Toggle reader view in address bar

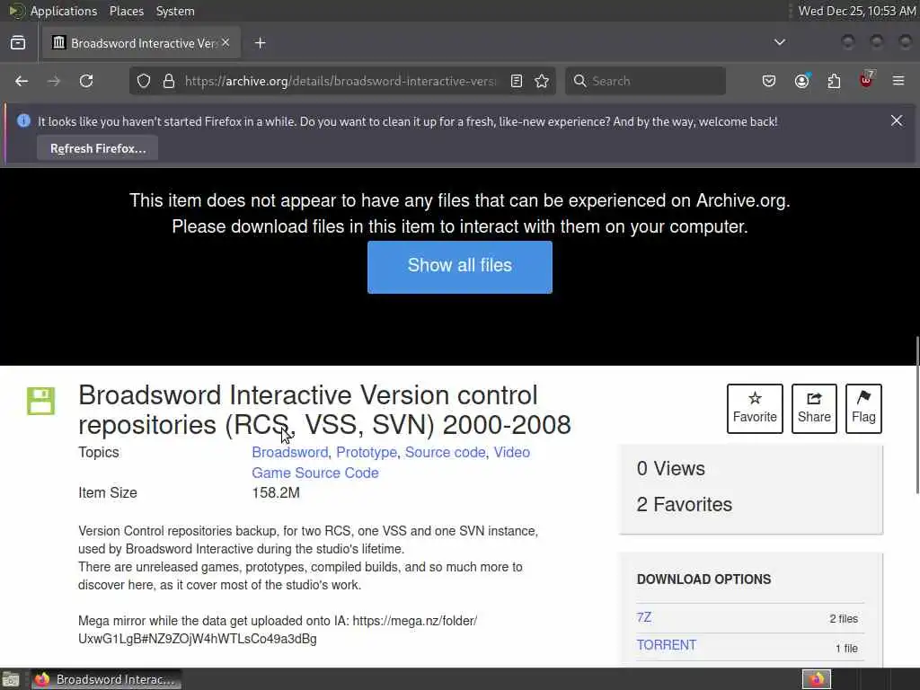tap(517, 81)
